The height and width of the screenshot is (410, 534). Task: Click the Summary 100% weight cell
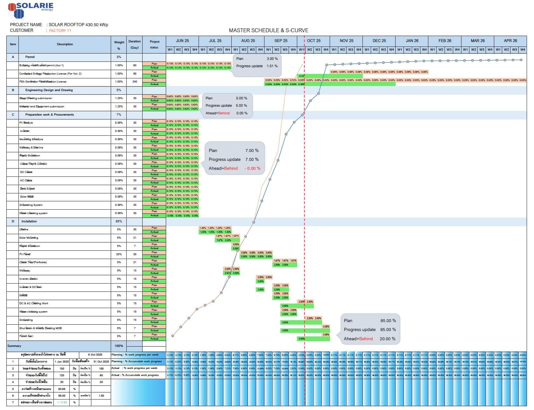click(119, 346)
